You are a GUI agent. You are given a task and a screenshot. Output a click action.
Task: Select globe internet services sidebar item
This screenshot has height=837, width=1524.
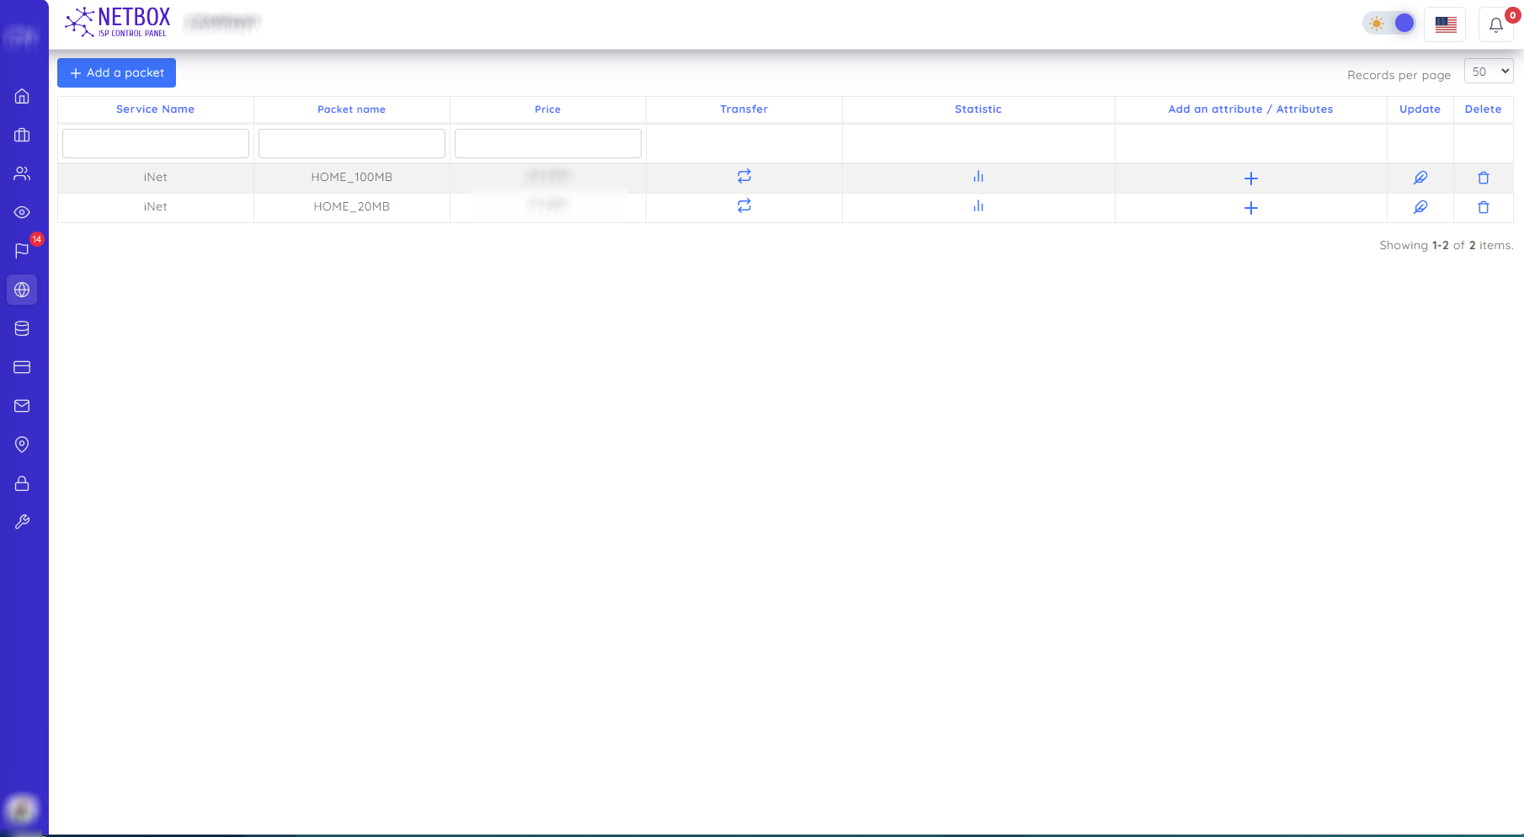23,290
